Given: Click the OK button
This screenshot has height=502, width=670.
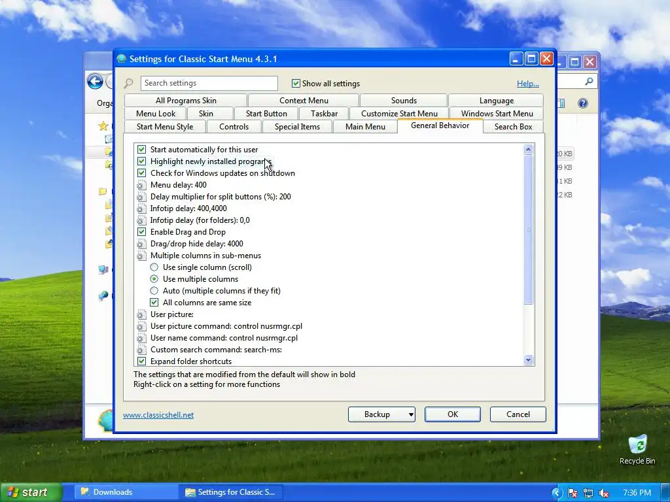Looking at the screenshot, I should [453, 414].
